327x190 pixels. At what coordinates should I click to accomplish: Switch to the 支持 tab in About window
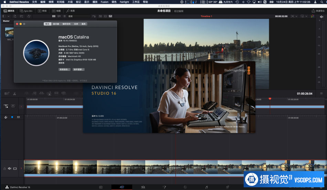(x=76, y=24)
